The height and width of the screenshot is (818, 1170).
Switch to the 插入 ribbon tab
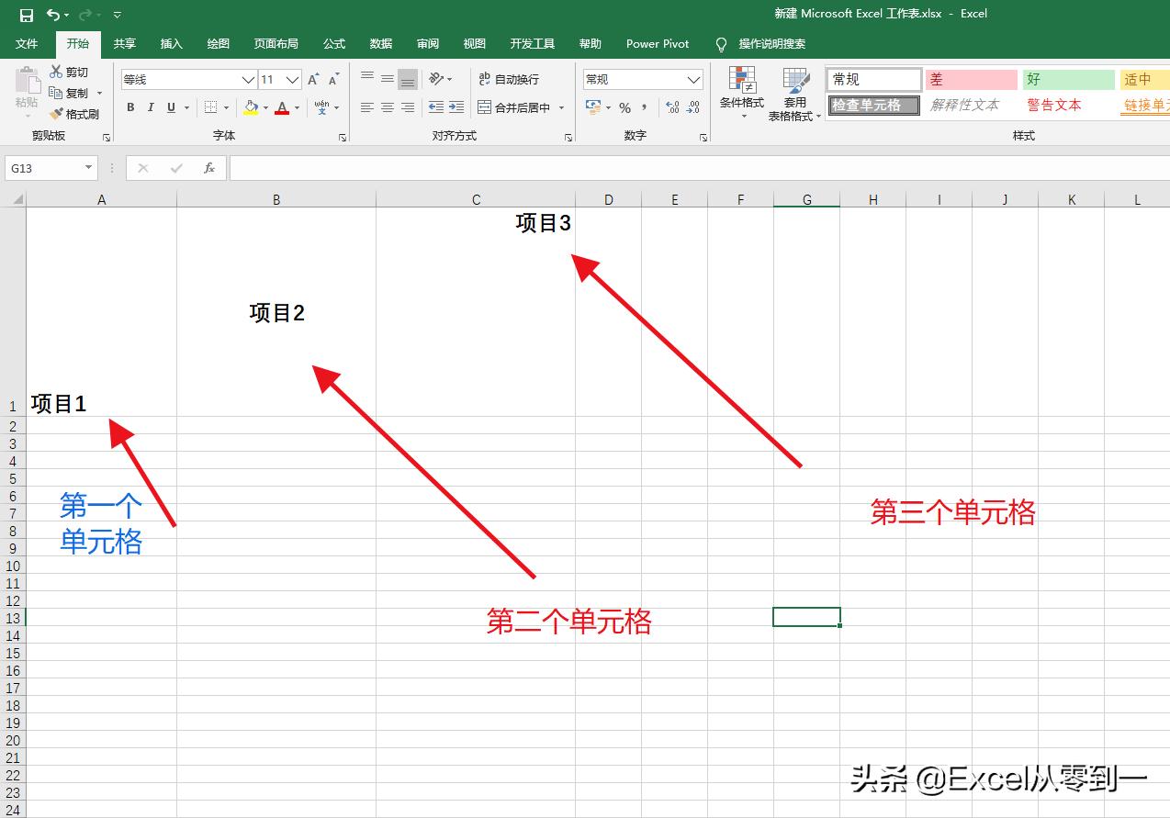point(171,43)
